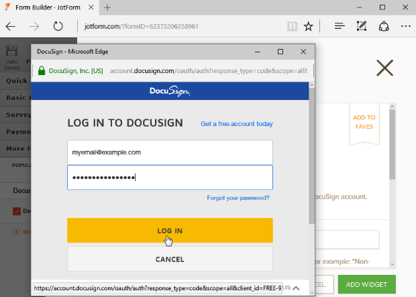The image size is (416, 297).
Task: Click the red DocuSign widget icon in sidebar
Action: click(17, 211)
